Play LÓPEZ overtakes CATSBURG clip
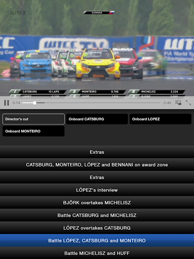Screen dimensions: 194x259 pyautogui.click(x=97, y=228)
